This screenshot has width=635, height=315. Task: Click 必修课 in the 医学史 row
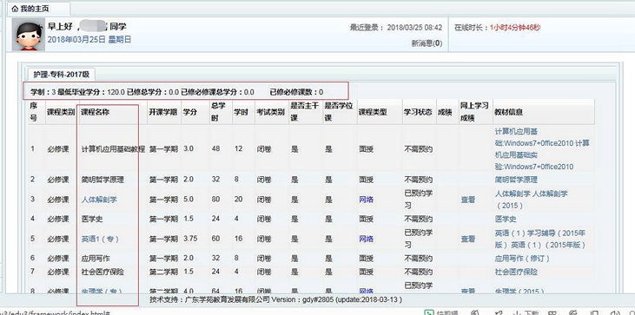58,220
